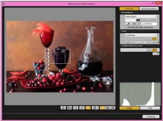Click the panel splitter handle beside the live view
This screenshot has width=163, height=121.
[118, 54]
